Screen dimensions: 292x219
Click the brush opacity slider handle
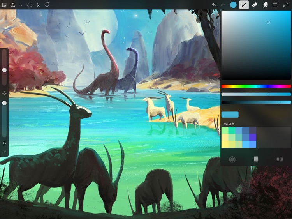tap(4, 103)
